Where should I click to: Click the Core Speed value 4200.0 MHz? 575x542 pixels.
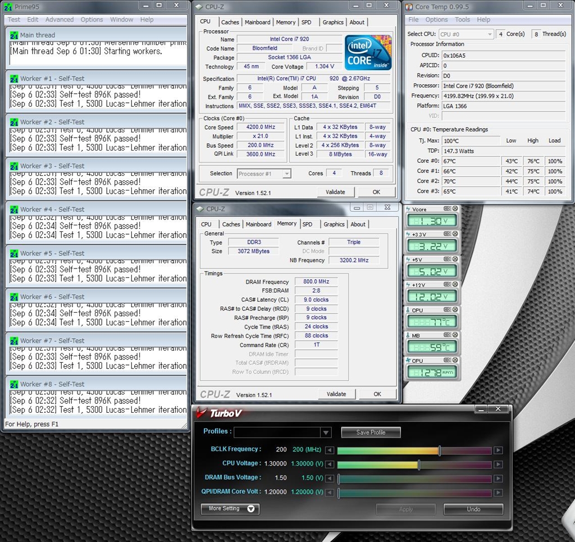261,127
